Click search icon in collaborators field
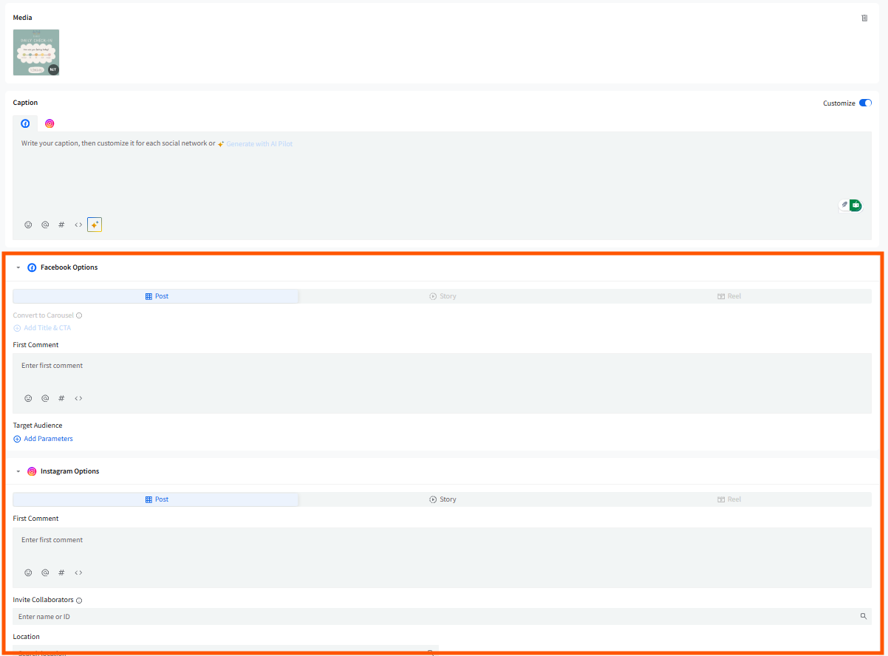 pyautogui.click(x=863, y=616)
